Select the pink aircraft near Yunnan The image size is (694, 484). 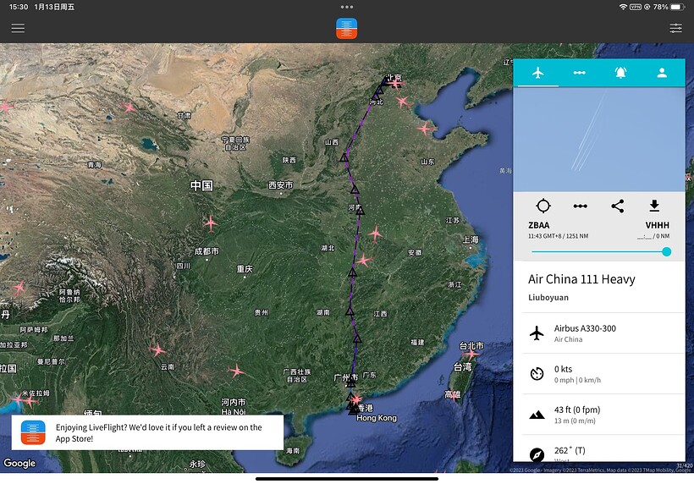[x=157, y=351]
